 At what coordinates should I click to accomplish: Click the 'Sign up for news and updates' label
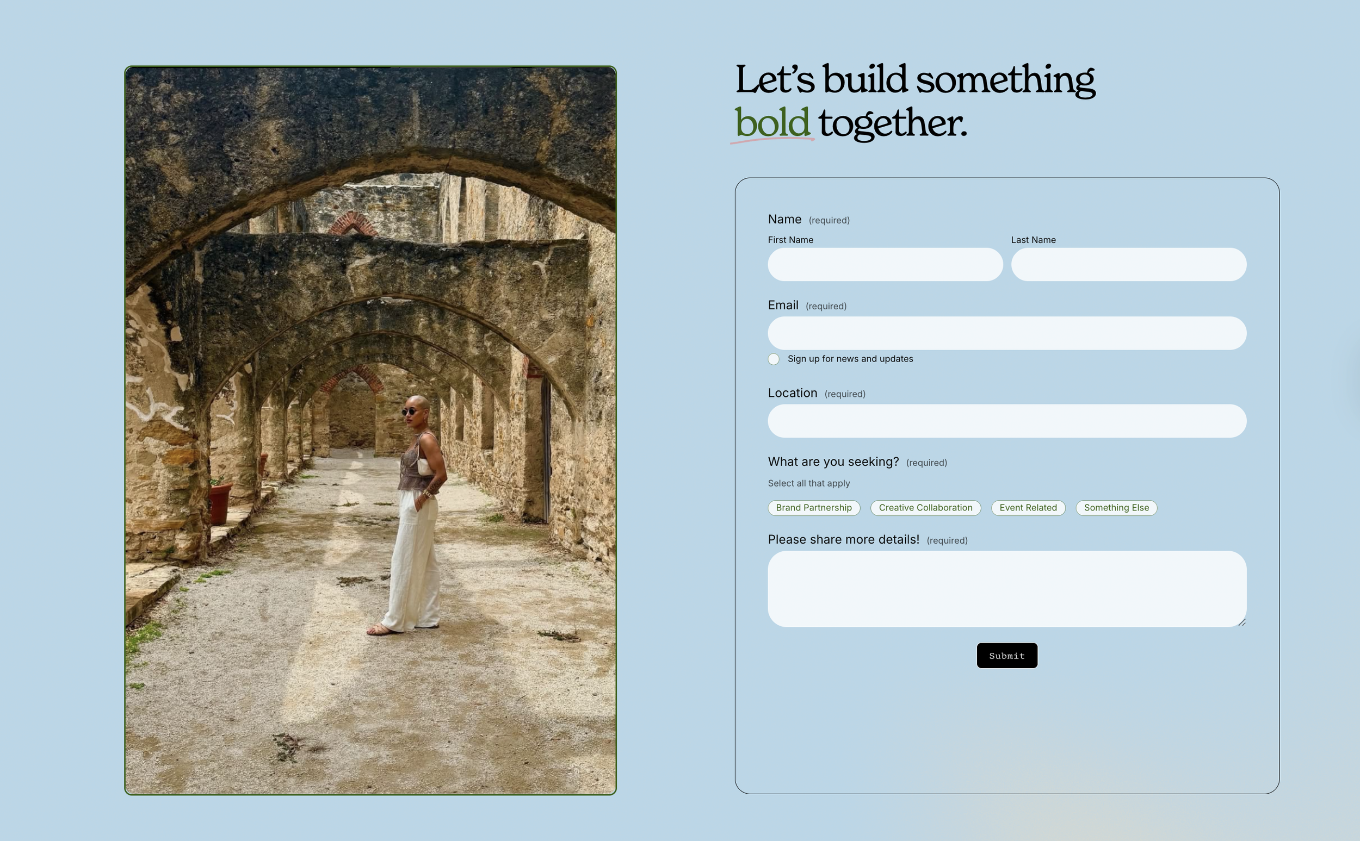tap(850, 359)
